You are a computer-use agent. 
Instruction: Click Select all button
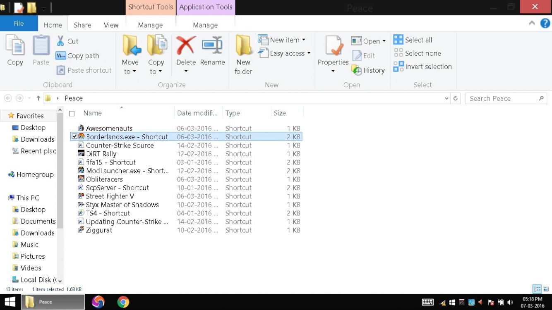pyautogui.click(x=413, y=40)
